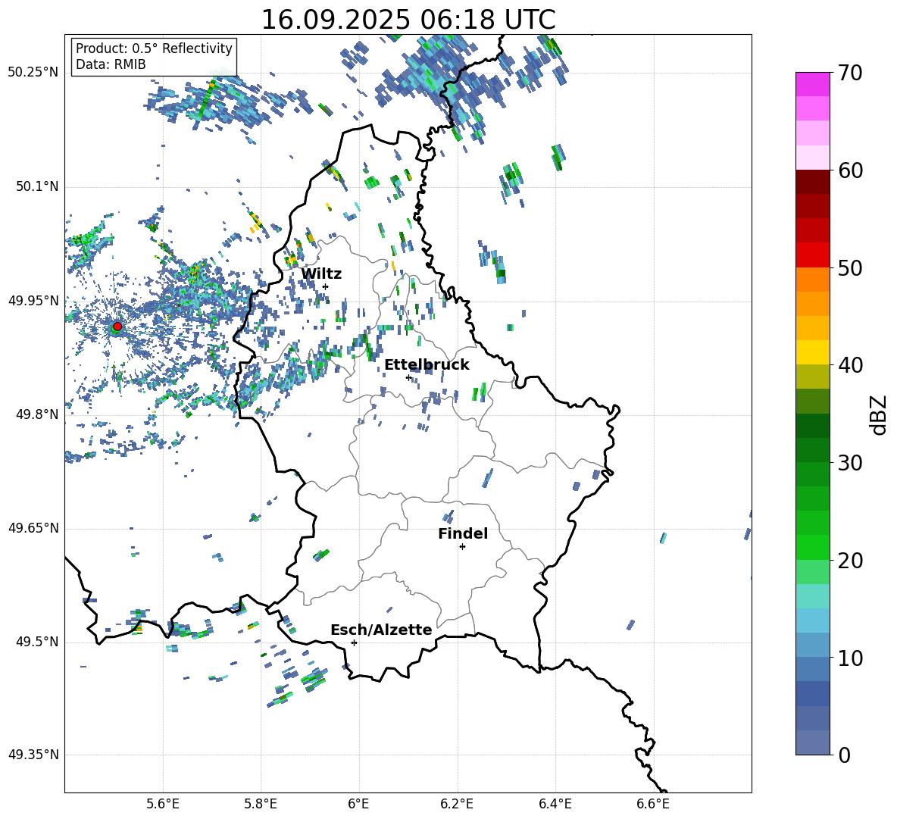Click the 40 tick on colorbar
This screenshot has height=819, width=897.
tap(851, 365)
